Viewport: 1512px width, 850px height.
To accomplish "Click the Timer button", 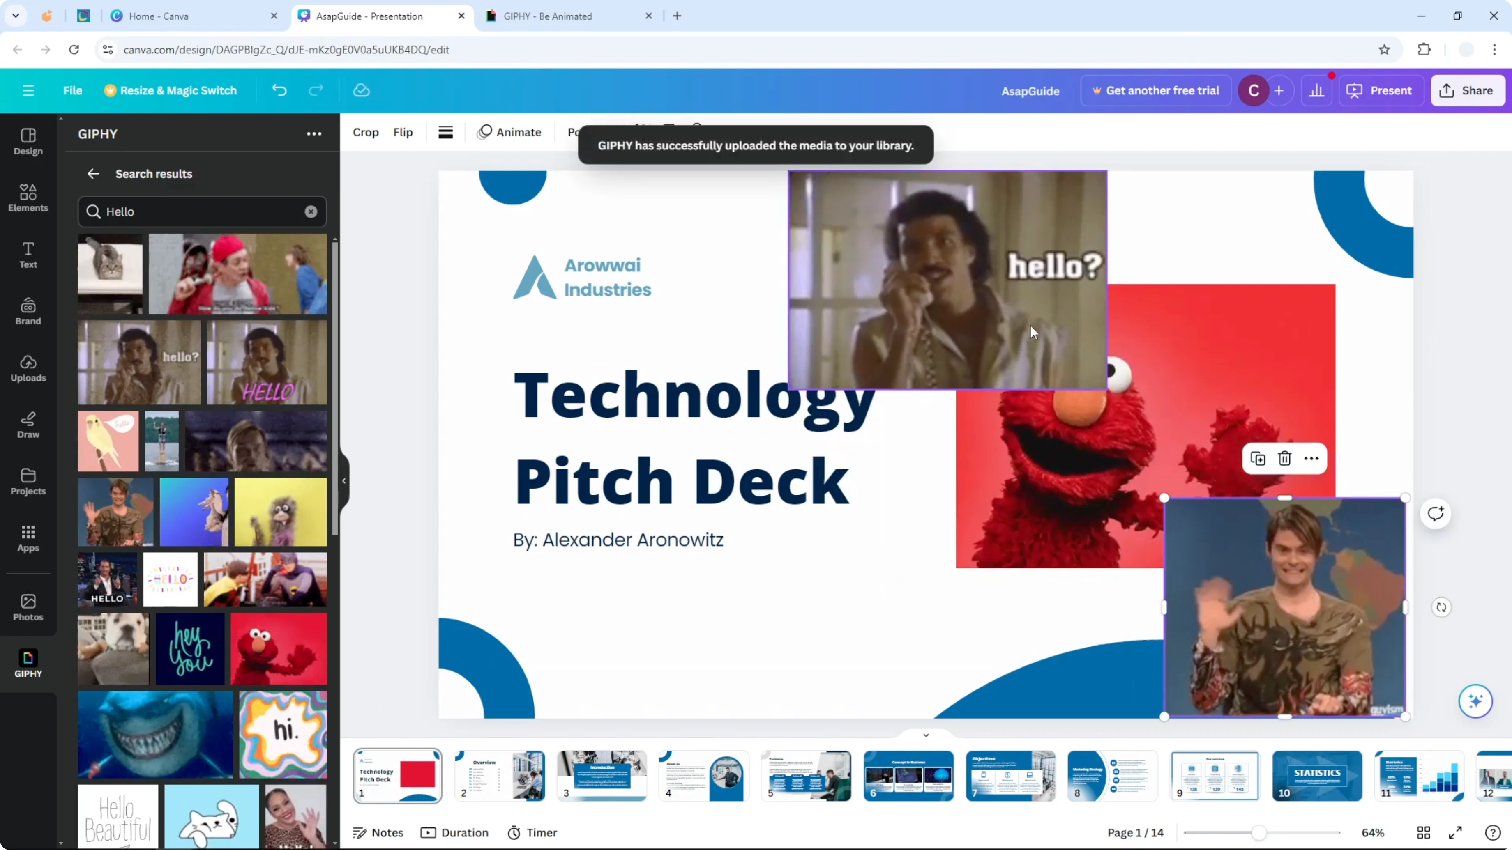I will (x=532, y=832).
